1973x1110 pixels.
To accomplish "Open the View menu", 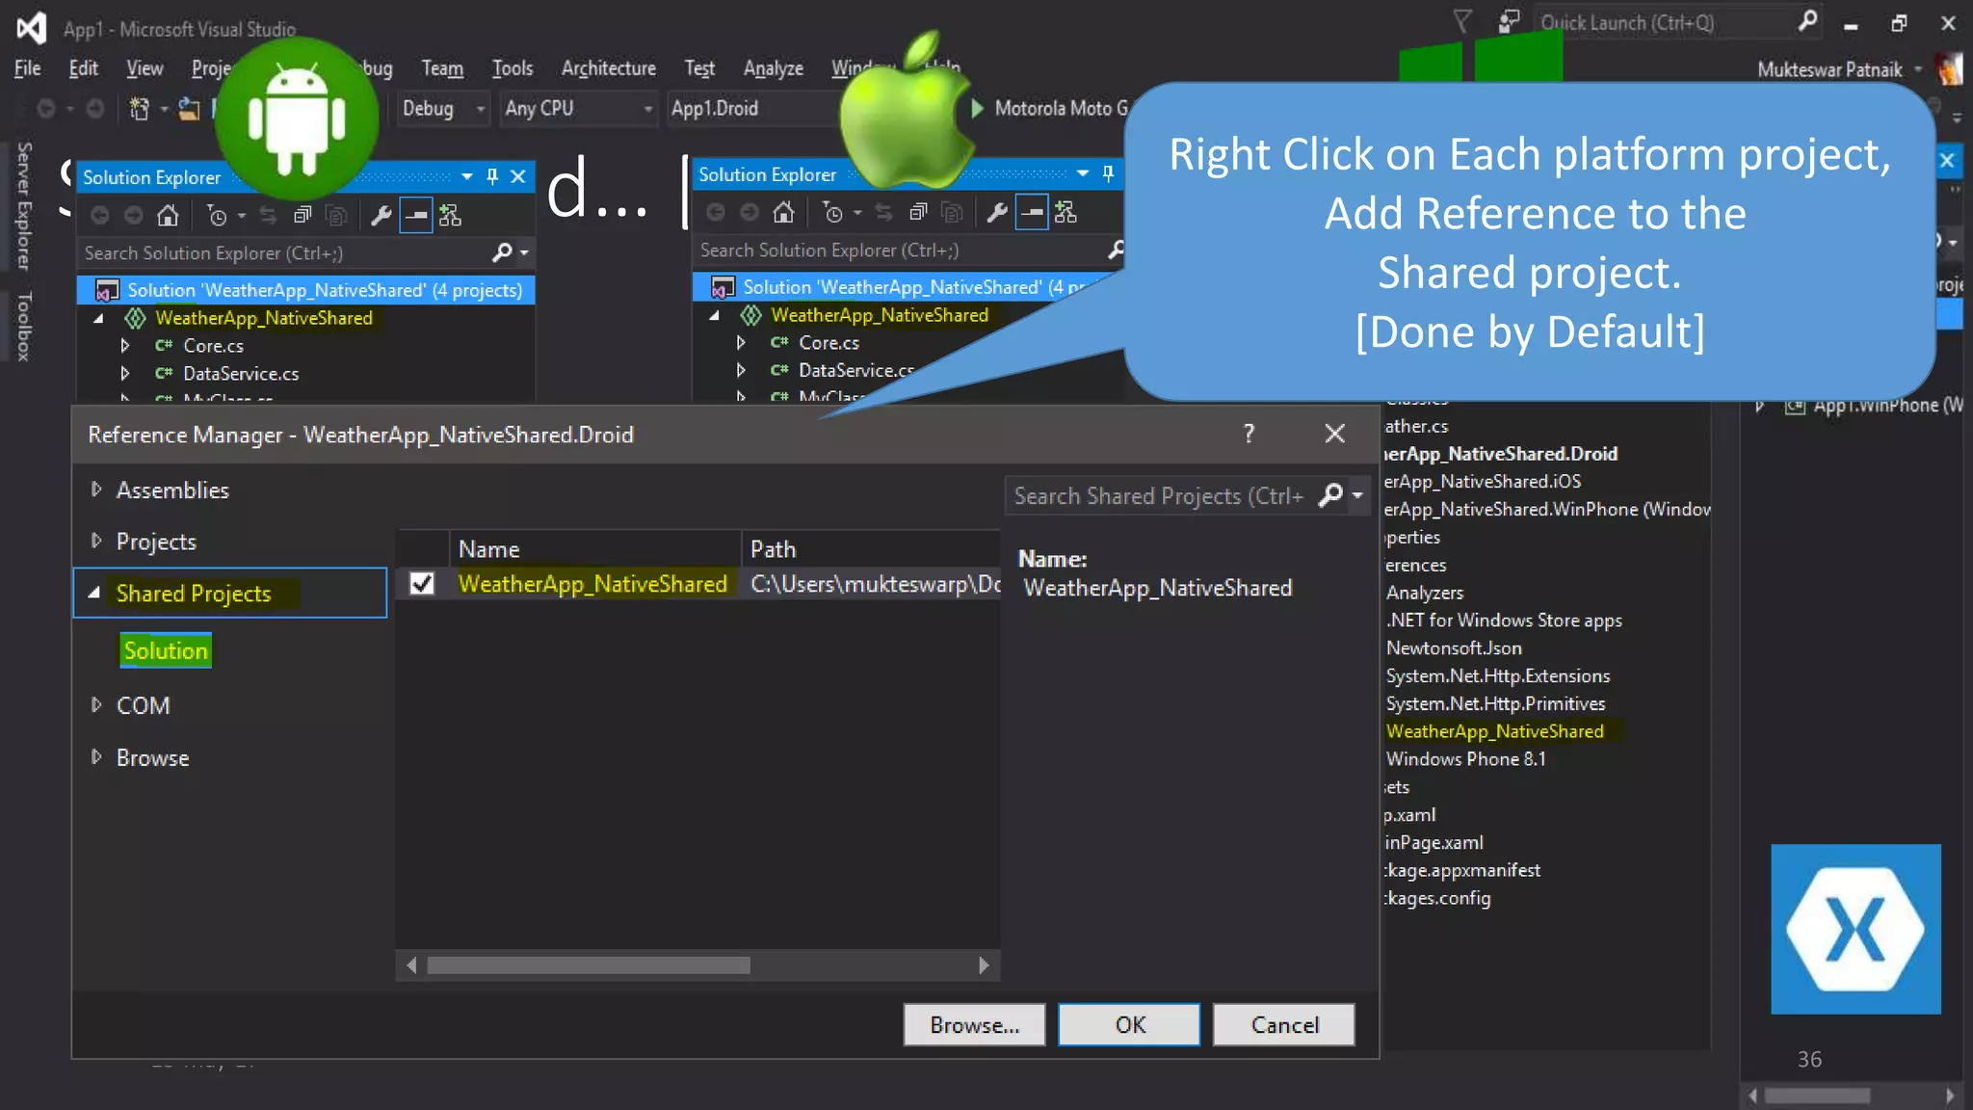I will pos(145,68).
